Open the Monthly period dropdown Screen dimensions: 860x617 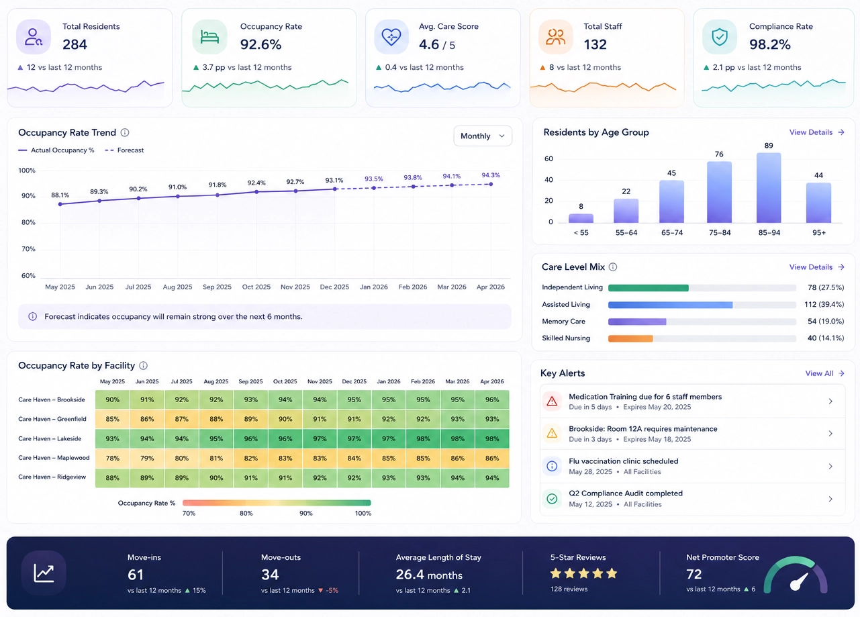(x=483, y=136)
